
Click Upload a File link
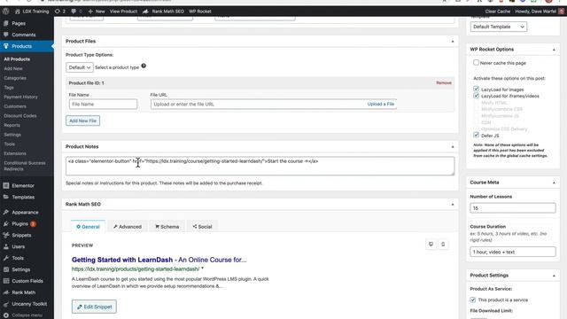coord(381,104)
